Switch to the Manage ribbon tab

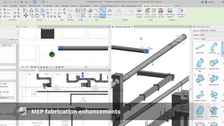65,6
